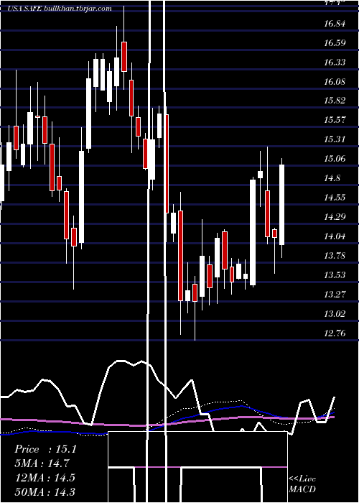The width and height of the screenshot is (359, 503).
Task: Select the 14.04 price axis label
Action: (x=335, y=236)
